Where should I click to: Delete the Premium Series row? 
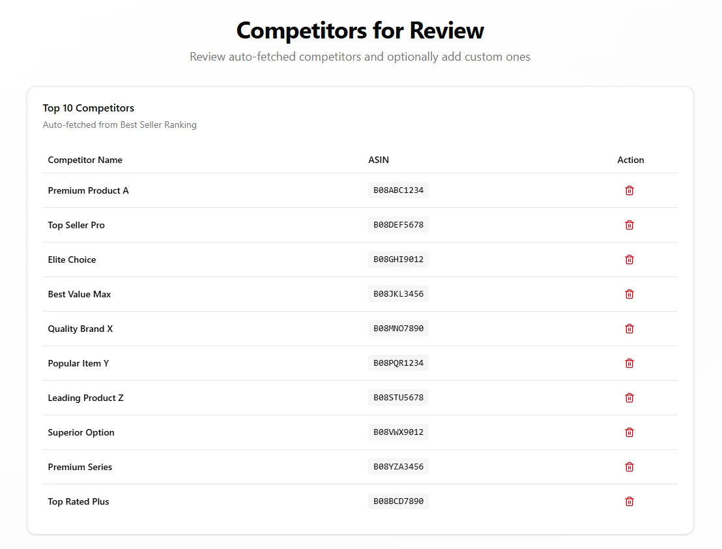(629, 467)
